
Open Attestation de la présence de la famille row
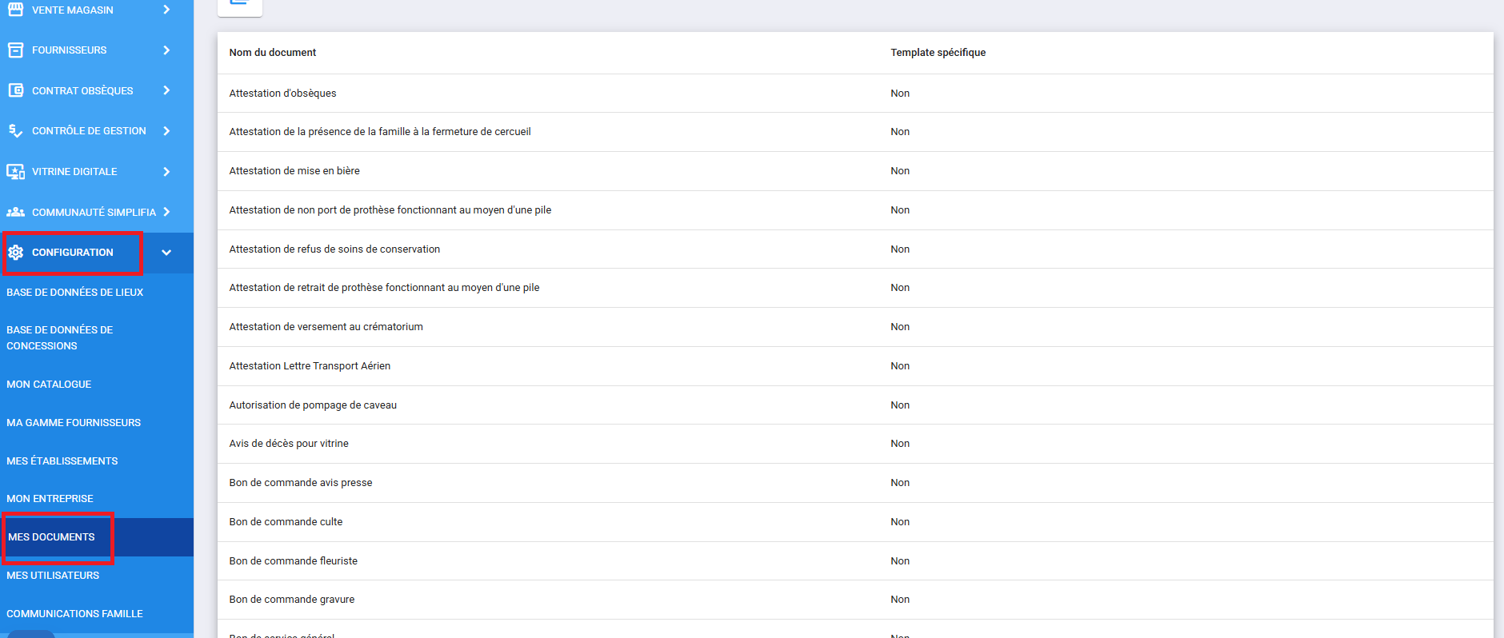pos(855,132)
